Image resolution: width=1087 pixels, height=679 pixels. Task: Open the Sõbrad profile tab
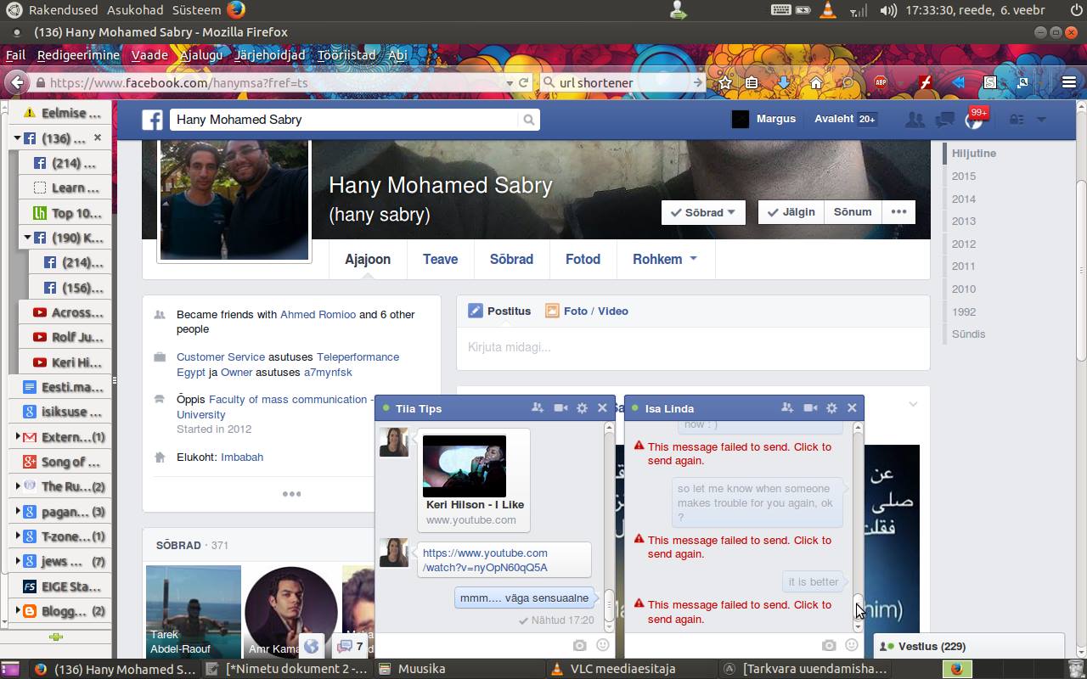(511, 259)
